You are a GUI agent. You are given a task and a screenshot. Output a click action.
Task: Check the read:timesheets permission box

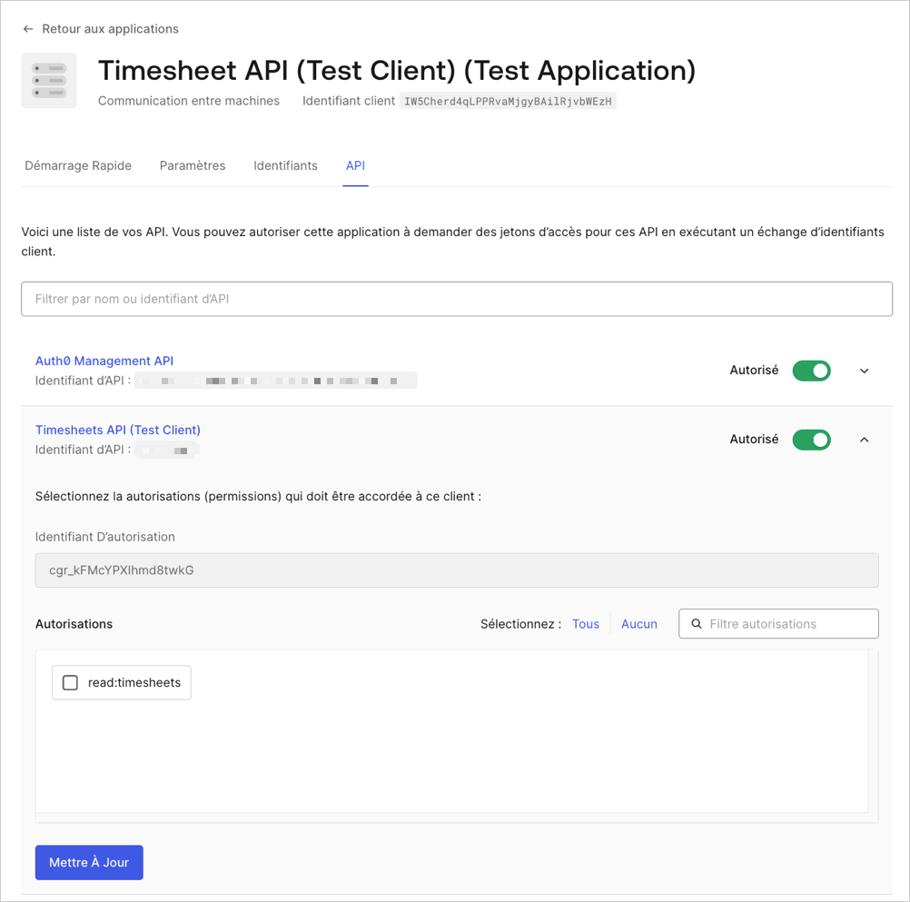click(x=70, y=682)
